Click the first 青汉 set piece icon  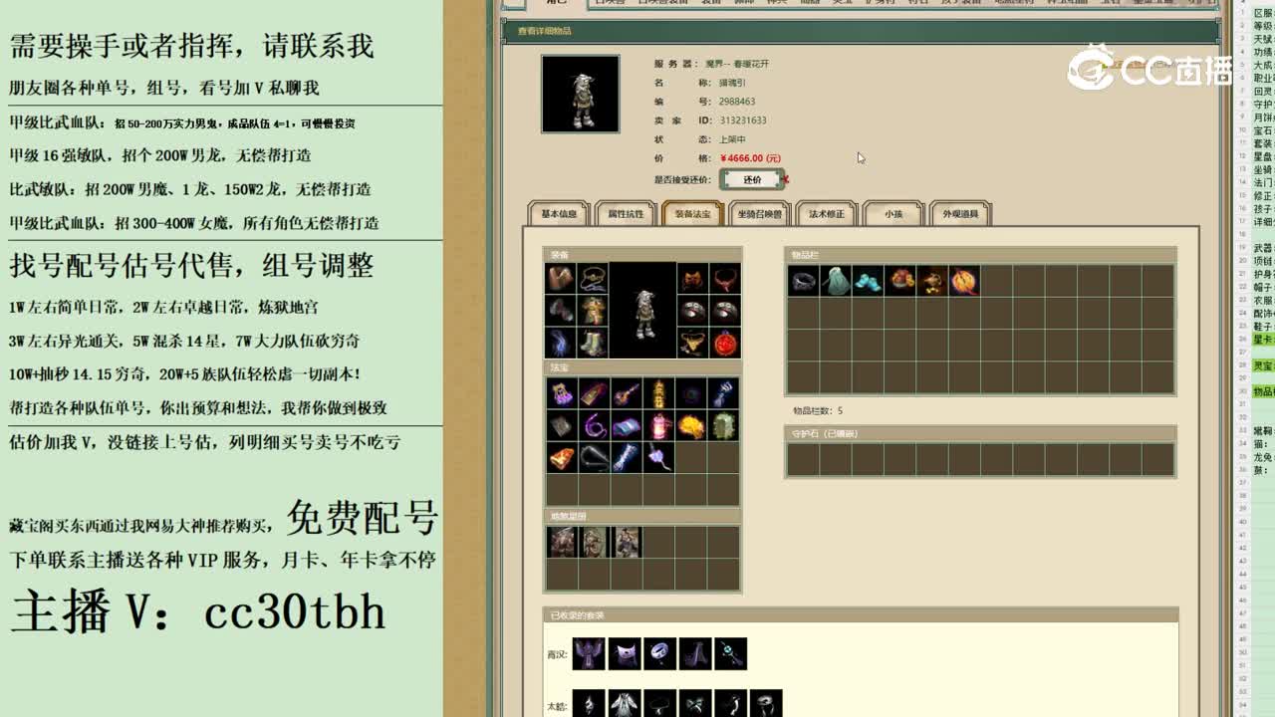(x=589, y=653)
